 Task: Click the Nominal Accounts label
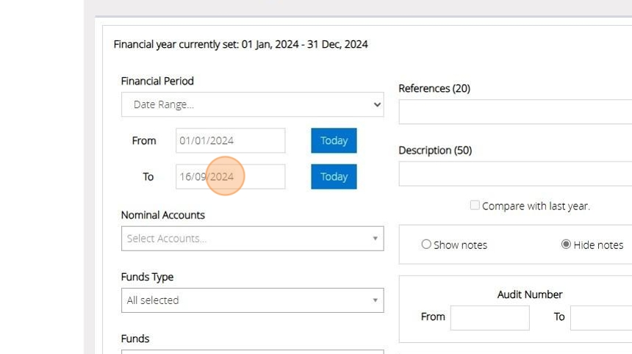coord(163,215)
